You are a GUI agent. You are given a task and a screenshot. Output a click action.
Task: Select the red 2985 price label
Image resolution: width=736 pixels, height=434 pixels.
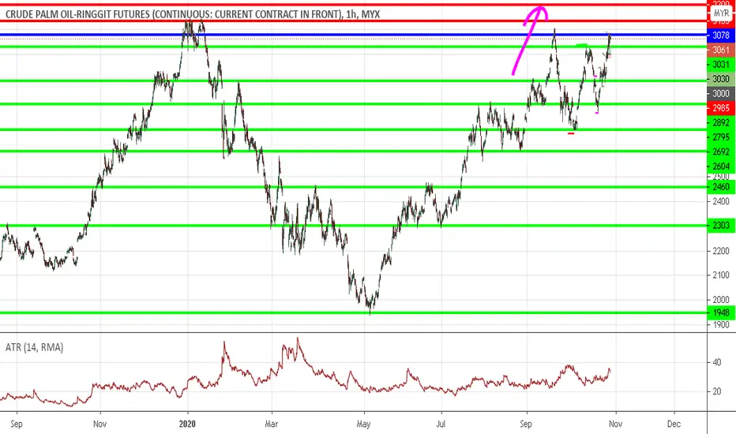tap(721, 108)
